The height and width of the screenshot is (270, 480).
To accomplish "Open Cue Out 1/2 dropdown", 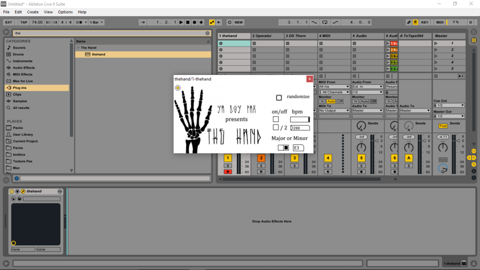I will [x=449, y=105].
